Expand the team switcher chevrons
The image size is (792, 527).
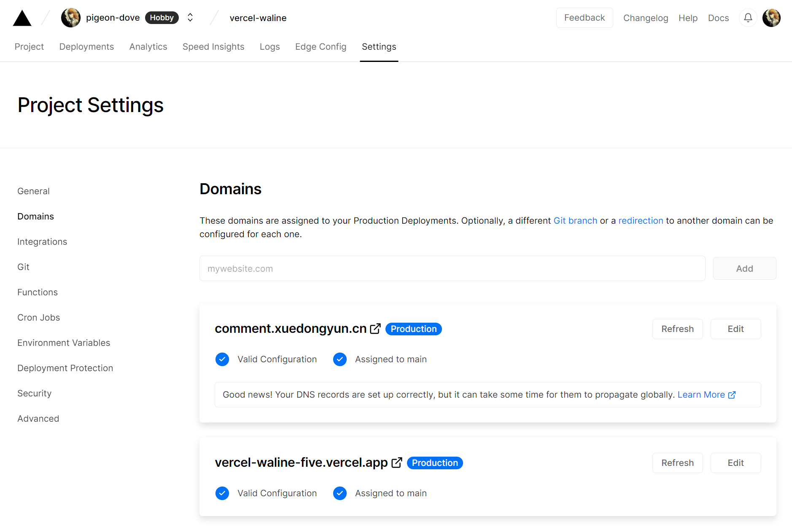(x=190, y=18)
